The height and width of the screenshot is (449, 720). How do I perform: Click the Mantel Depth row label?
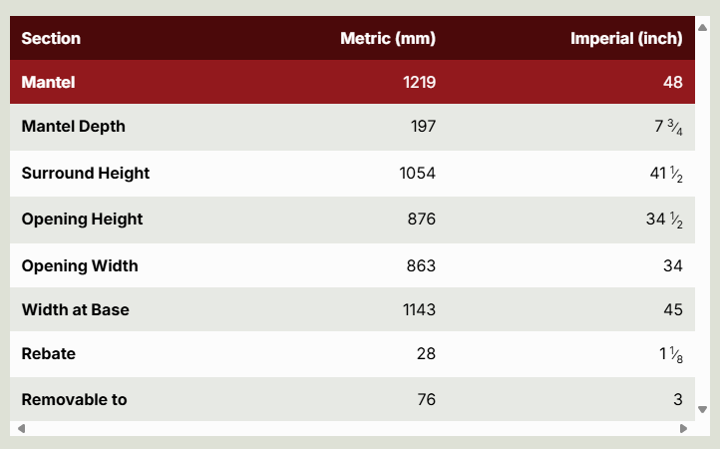74,127
